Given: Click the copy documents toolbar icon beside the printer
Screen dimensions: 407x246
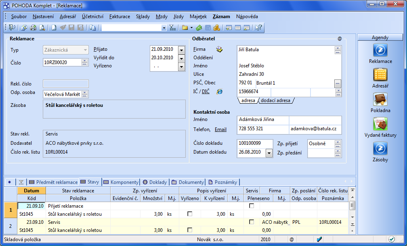Looking at the screenshot, I should [24, 28].
